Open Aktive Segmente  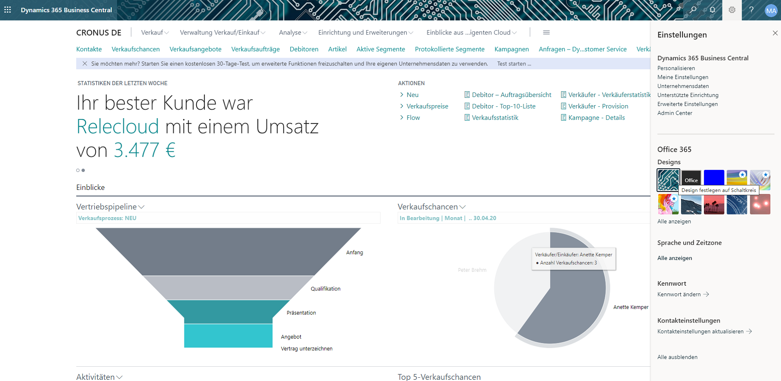point(380,49)
